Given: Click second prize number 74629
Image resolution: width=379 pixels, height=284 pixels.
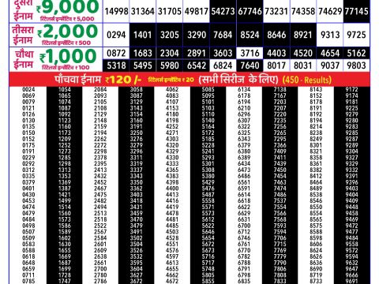Looking at the screenshot, I should [x=330, y=11].
